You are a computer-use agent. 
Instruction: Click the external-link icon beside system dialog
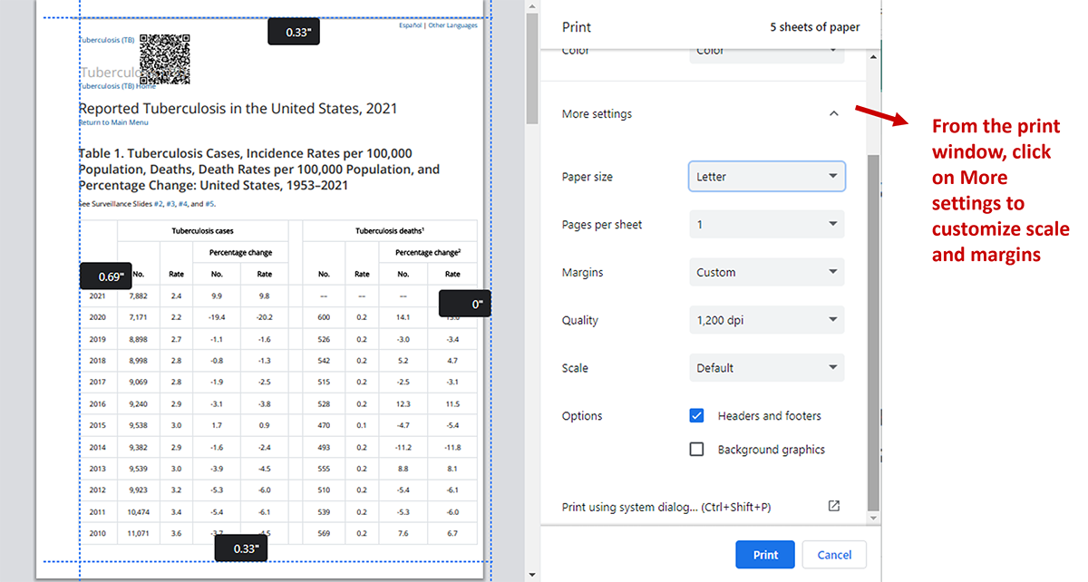pos(833,507)
